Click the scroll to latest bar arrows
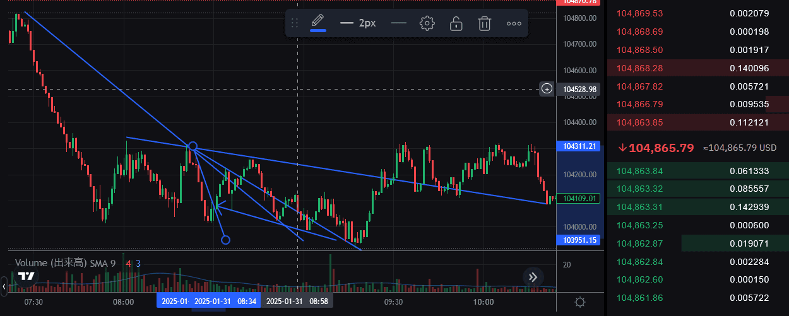 (x=533, y=276)
